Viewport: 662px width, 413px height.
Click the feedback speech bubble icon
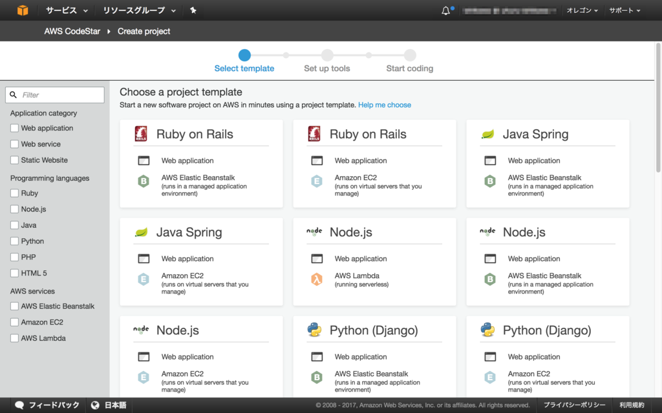coord(19,405)
